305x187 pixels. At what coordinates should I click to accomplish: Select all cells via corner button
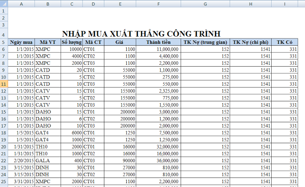click(4, 3)
